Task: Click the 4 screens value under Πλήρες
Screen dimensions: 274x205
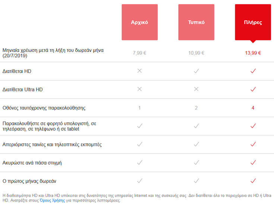Action: click(253, 108)
